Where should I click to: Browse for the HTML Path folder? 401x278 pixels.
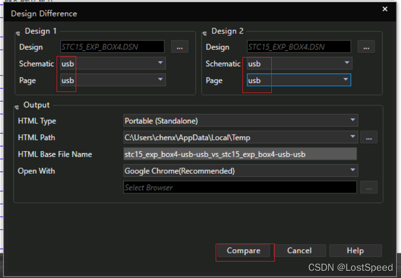[x=369, y=137]
